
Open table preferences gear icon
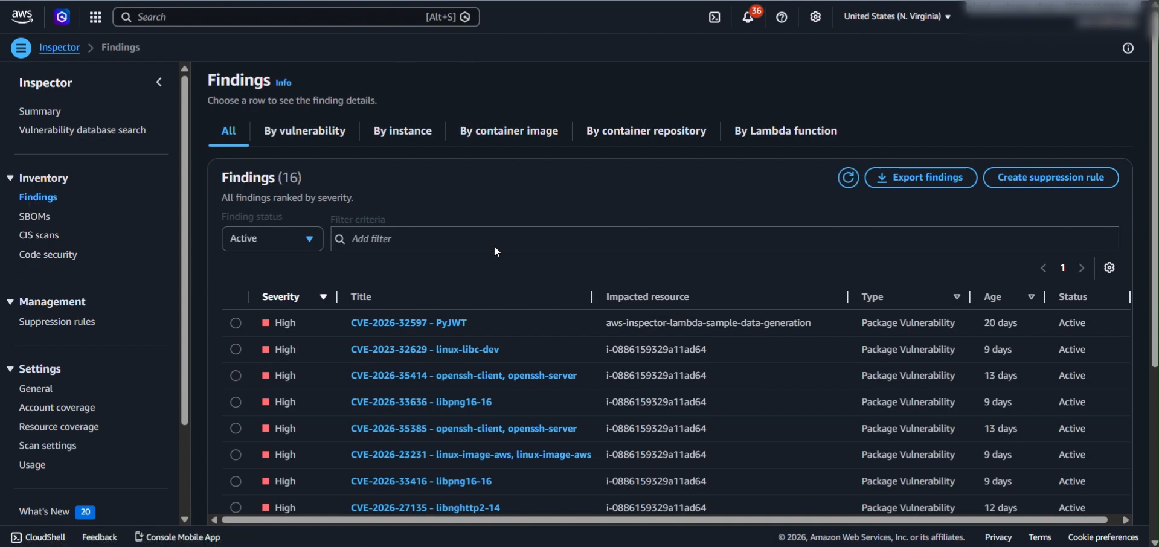pyautogui.click(x=1109, y=267)
